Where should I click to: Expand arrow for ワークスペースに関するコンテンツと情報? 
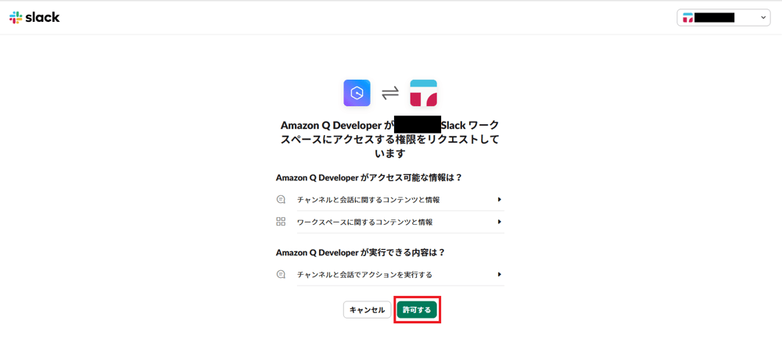coord(499,222)
